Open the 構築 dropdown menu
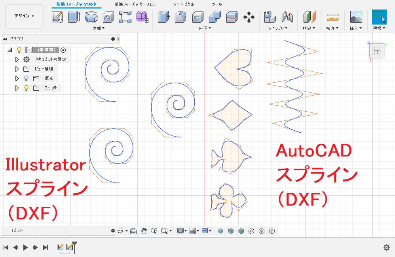The height and width of the screenshot is (257, 395). pos(309,28)
